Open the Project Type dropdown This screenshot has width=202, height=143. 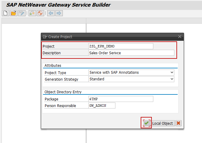click(172, 73)
